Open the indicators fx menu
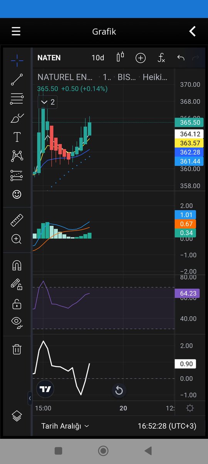208x464 pixels. (x=161, y=58)
